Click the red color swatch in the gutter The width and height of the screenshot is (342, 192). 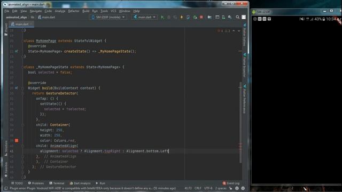pyautogui.click(x=17, y=141)
